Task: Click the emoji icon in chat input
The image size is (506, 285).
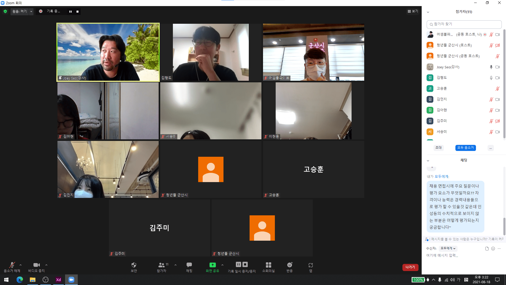Action: (493, 249)
